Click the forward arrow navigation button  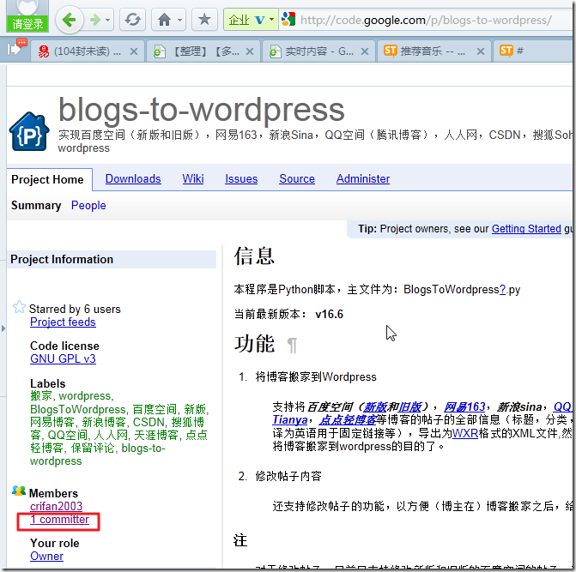[x=95, y=20]
